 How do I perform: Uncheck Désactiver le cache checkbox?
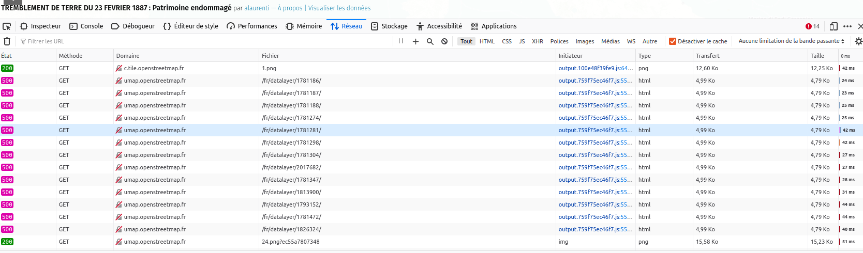(673, 41)
